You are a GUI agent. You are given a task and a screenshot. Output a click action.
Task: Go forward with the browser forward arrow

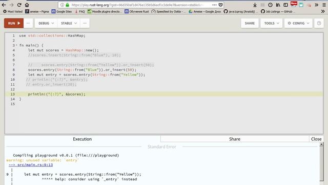[11, 5]
